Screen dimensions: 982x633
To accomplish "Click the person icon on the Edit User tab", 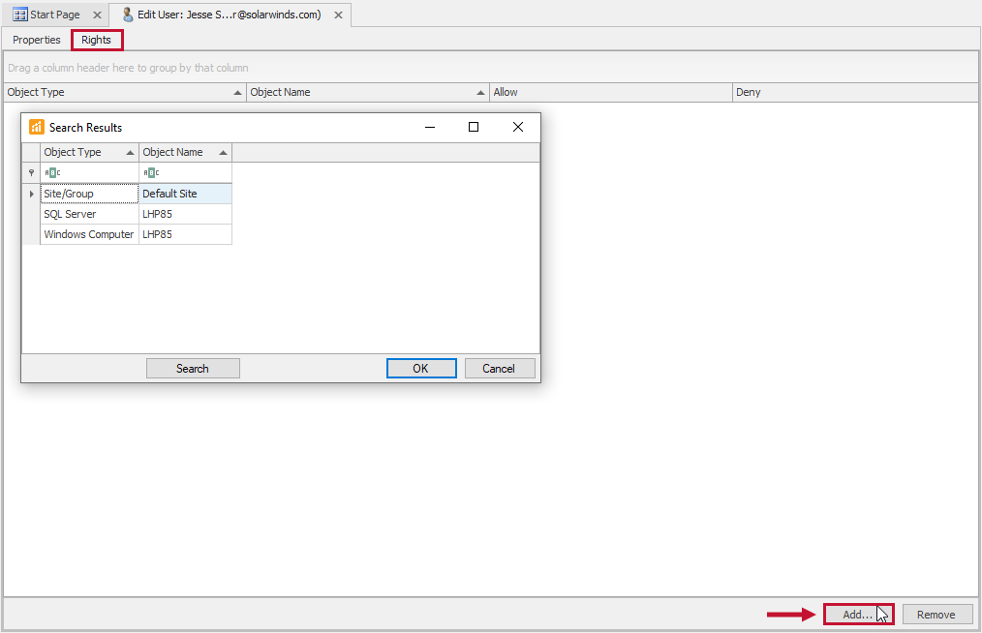I will pos(127,15).
